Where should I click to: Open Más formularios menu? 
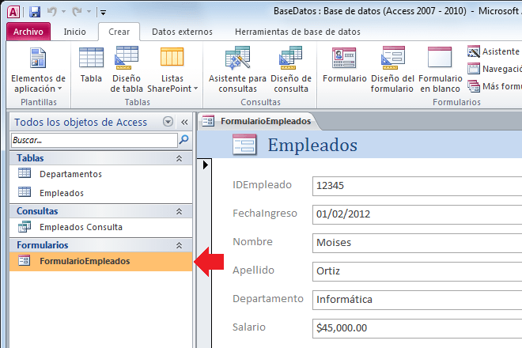(494, 86)
